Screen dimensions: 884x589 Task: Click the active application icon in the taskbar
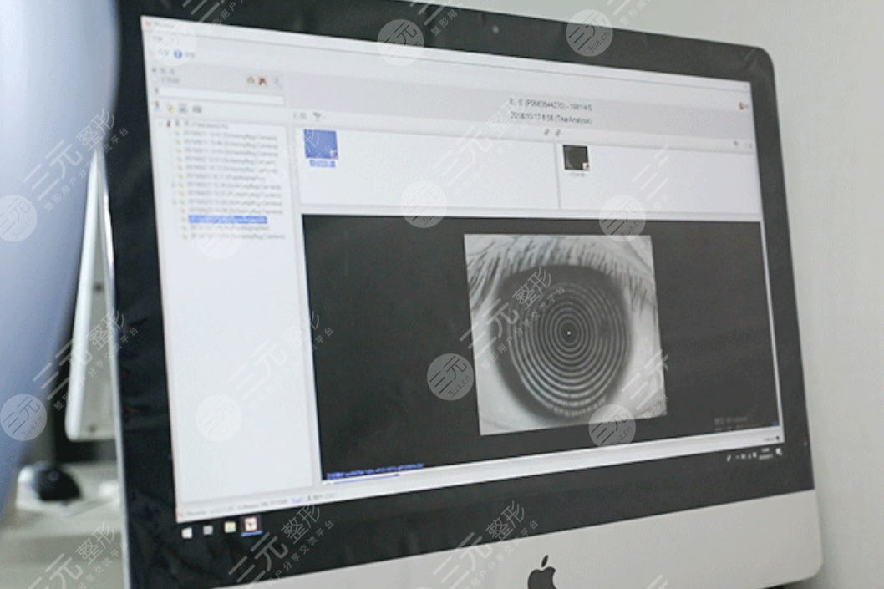251,525
